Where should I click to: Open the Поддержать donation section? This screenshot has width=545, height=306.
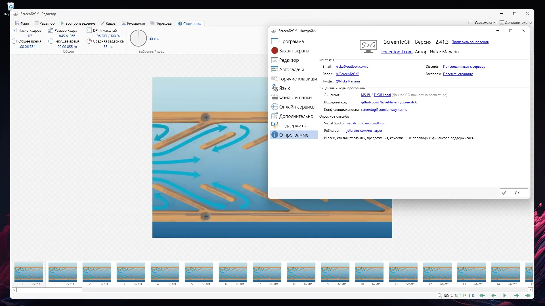(x=292, y=126)
